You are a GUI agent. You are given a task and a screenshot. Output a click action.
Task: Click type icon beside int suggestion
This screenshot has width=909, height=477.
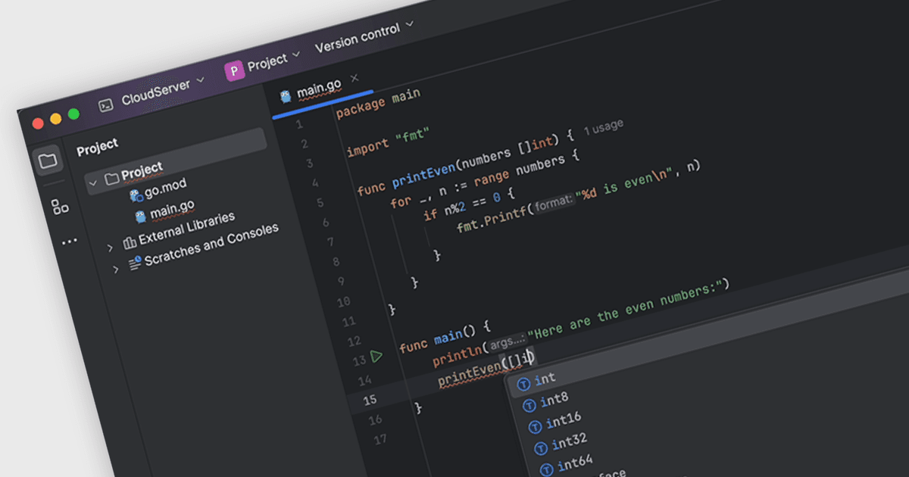pos(523,384)
